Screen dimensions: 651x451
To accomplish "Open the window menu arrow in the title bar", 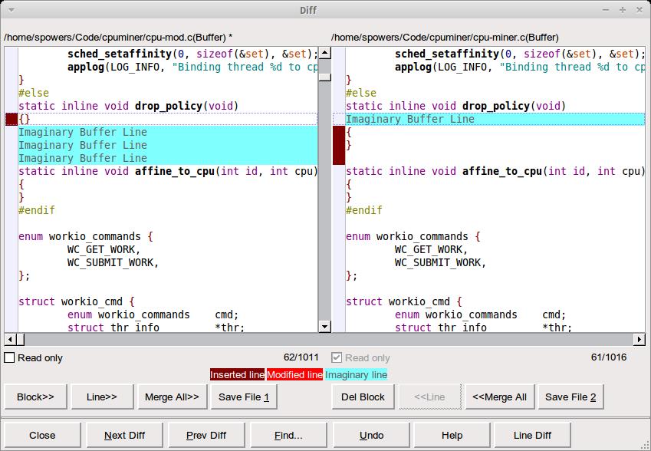I will click(10, 10).
